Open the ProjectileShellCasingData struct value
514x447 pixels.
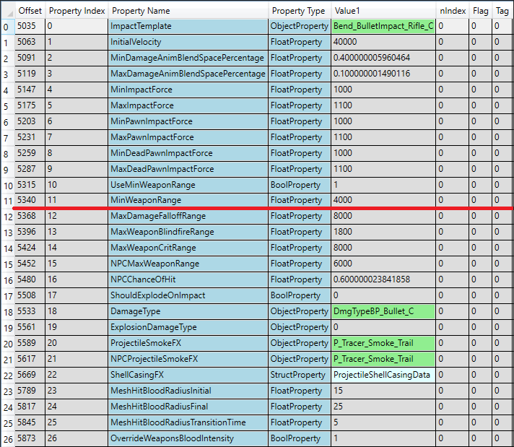(383, 375)
